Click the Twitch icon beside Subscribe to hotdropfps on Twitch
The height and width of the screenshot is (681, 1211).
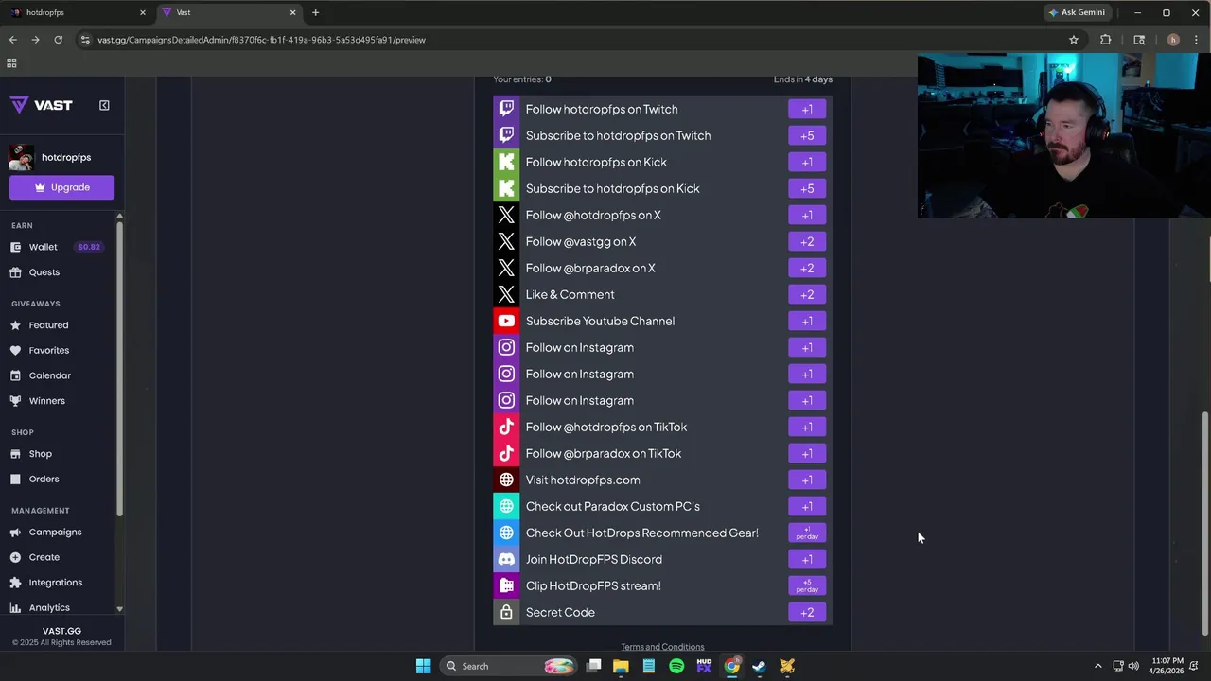[506, 135]
